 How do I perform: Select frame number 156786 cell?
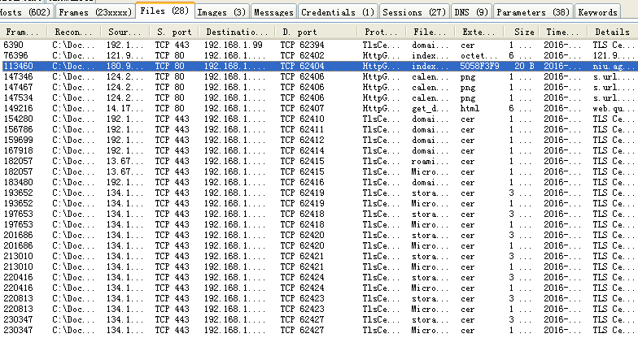(18, 130)
